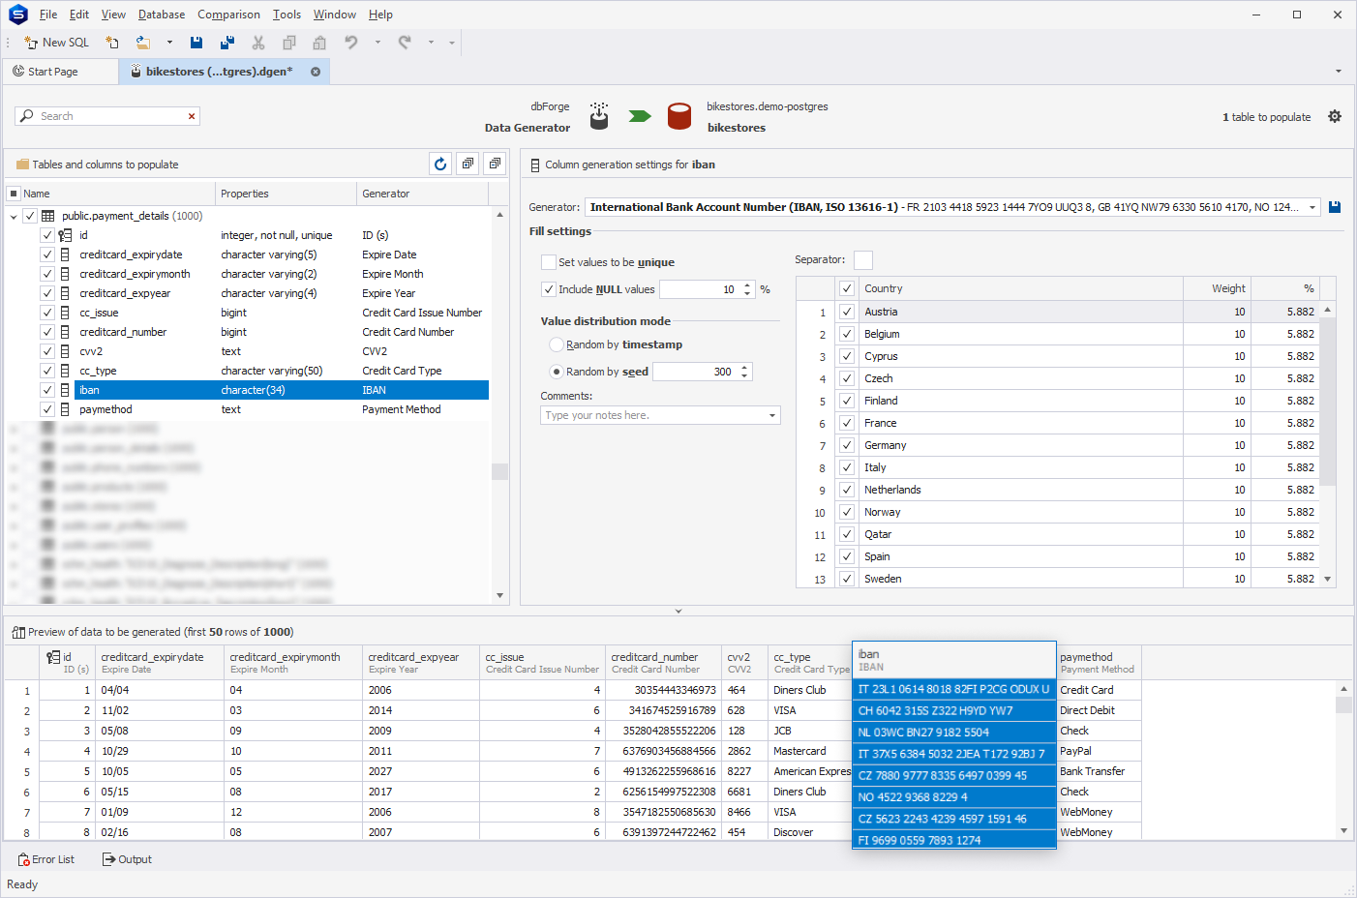This screenshot has width=1357, height=898.
Task: Uncheck the paymethod column checkbox
Action: 46,409
